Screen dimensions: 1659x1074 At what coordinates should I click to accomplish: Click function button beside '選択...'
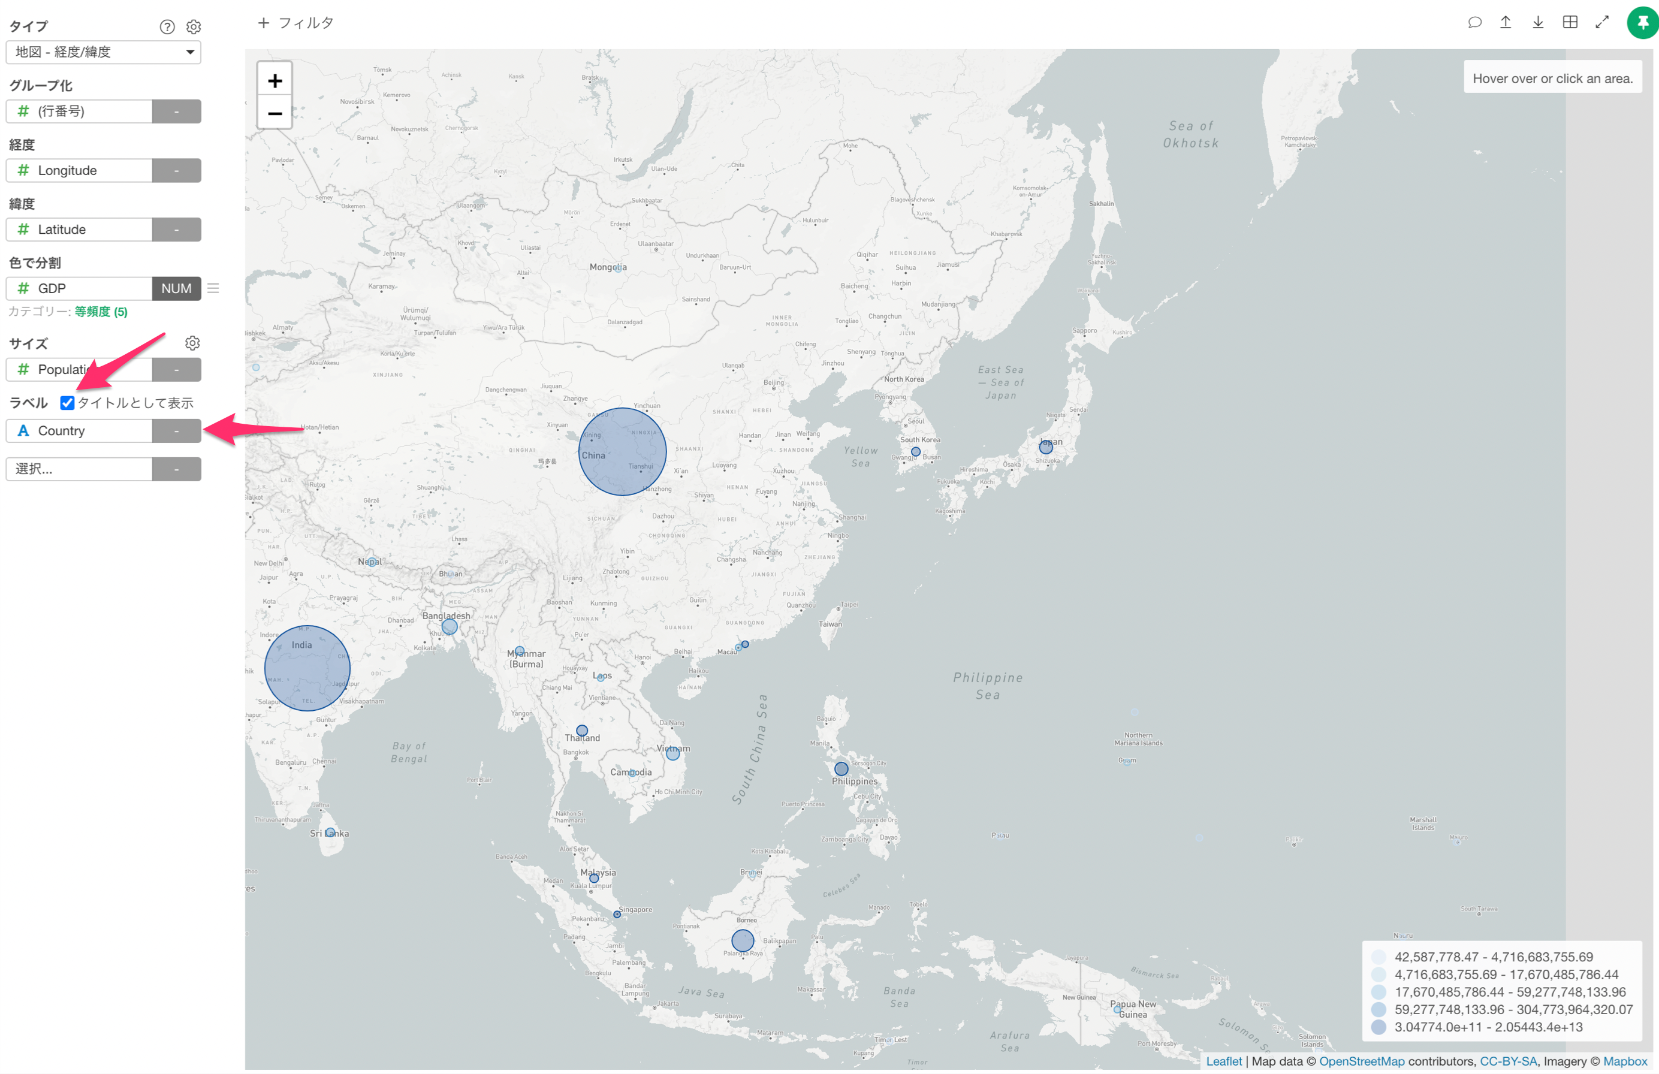(x=176, y=469)
